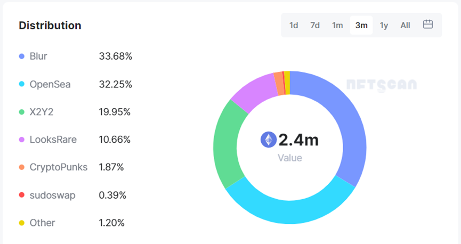Click the Ethereum logo in chart center
461x244 pixels.
(x=268, y=140)
